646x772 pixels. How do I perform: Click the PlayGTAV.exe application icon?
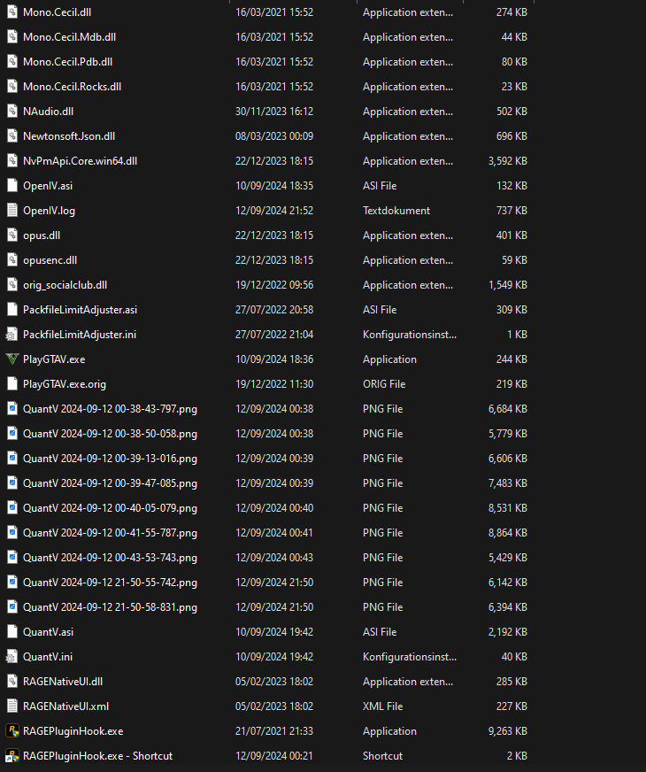coord(12,359)
